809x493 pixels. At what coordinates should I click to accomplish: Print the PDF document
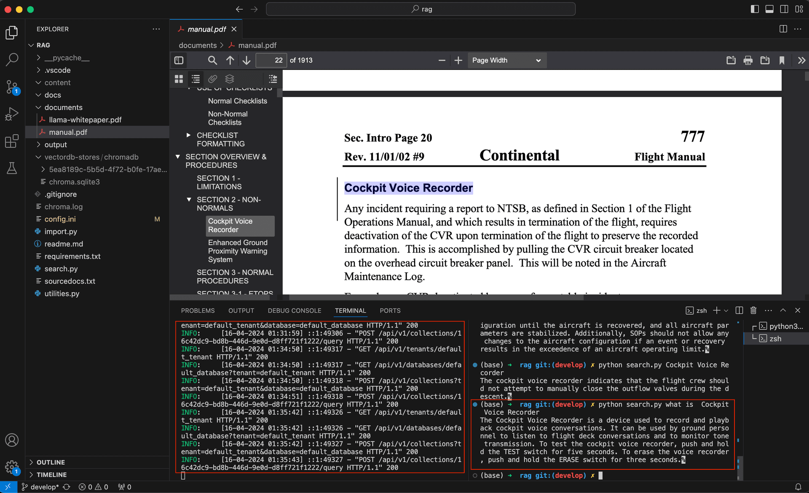[x=748, y=60]
